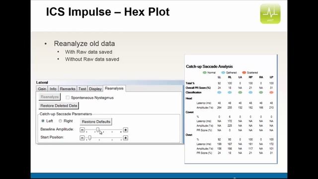Screen dimensions: 318x179
Task: Click the LP column header
Action: coord(271,78)
